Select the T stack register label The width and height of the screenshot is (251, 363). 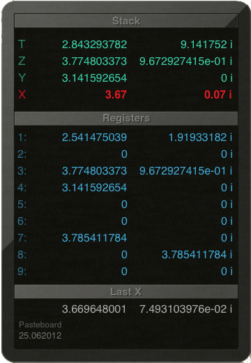pos(22,44)
